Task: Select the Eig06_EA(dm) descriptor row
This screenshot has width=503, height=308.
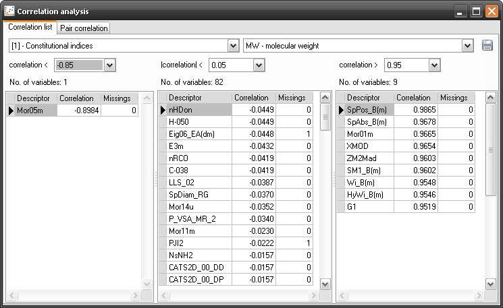Action: pyautogui.click(x=236, y=134)
